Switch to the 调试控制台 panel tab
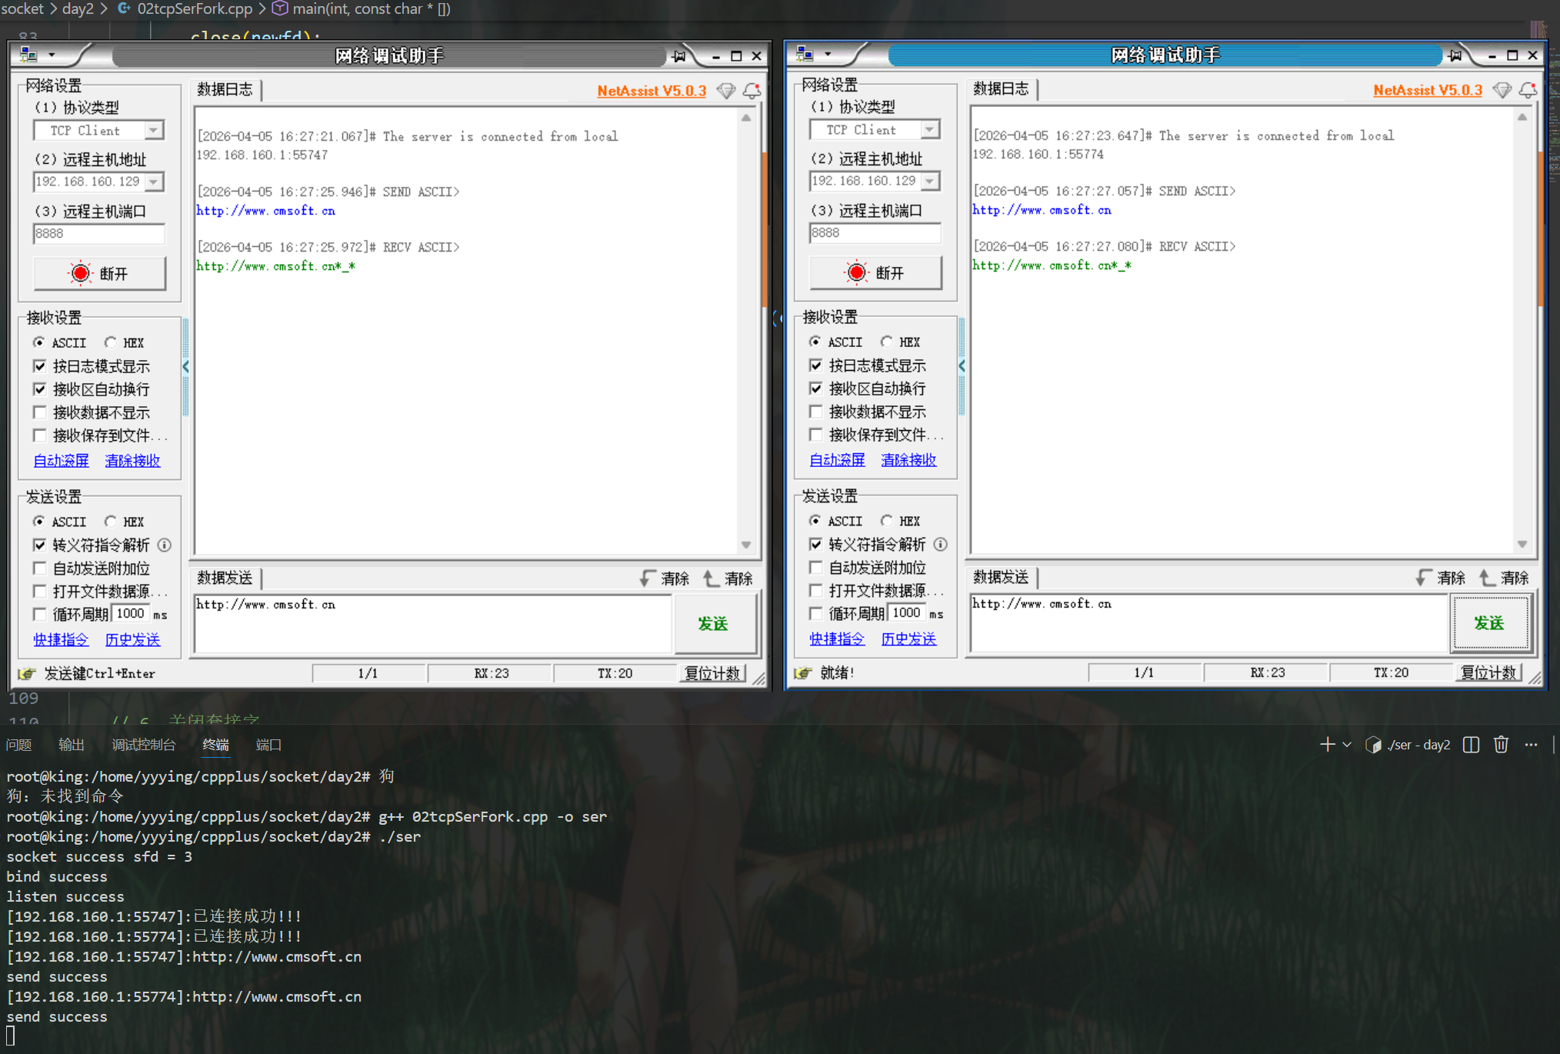This screenshot has height=1054, width=1560. 144,745
